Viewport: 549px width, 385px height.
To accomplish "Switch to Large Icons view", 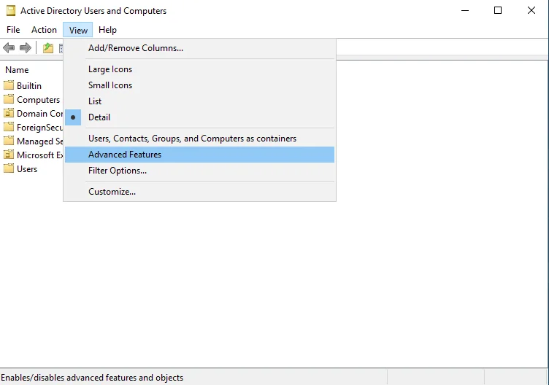I will (199, 69).
